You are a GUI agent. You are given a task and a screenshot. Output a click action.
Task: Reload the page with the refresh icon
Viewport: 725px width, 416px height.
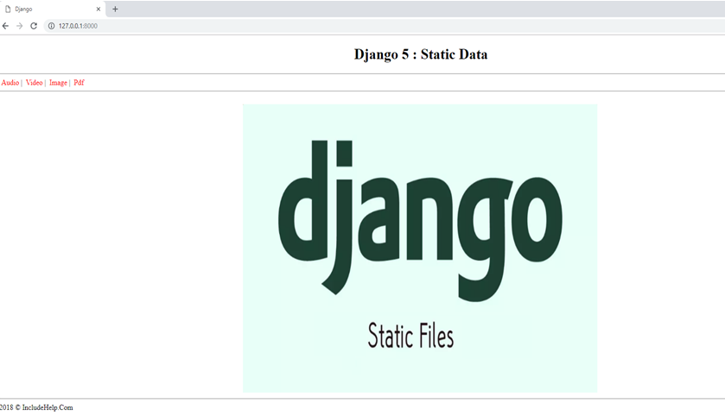click(x=34, y=26)
